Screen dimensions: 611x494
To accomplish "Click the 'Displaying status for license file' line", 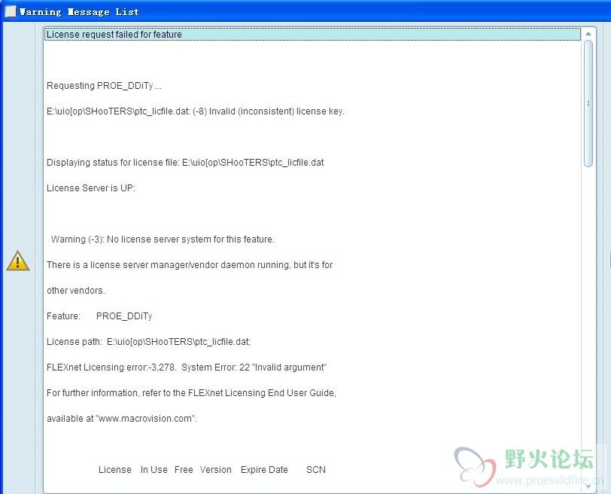I will 185,163.
